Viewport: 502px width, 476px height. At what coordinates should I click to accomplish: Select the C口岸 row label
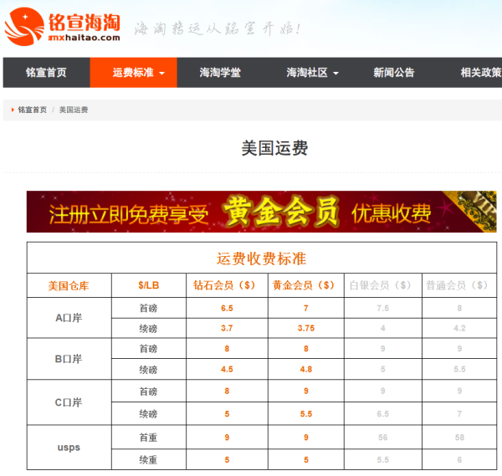click(69, 402)
